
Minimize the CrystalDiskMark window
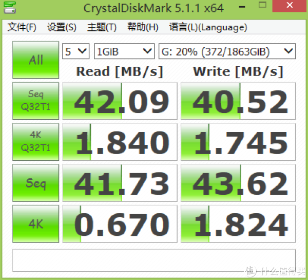tap(242, 7)
